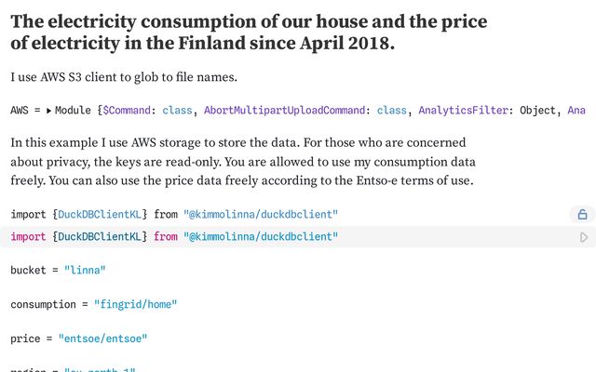Click the AbortMultipartUploadCommand property name
The height and width of the screenshot is (372, 596).
pyautogui.click(x=282, y=111)
